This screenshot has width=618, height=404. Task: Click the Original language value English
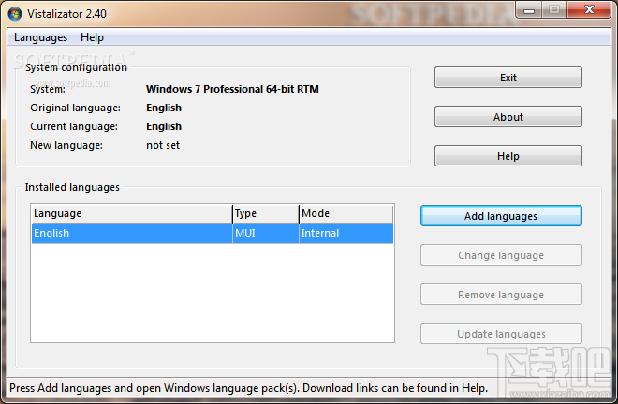pyautogui.click(x=164, y=108)
